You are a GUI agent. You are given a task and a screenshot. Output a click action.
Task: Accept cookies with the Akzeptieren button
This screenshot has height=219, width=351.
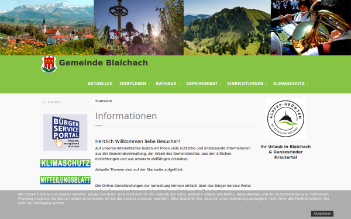(x=322, y=214)
